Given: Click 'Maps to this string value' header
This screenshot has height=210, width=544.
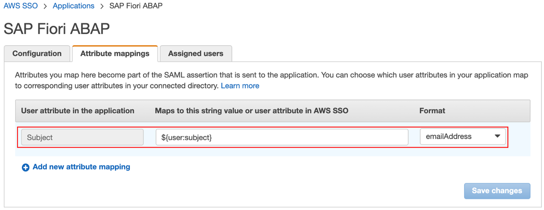Looking at the screenshot, I should coord(252,111).
